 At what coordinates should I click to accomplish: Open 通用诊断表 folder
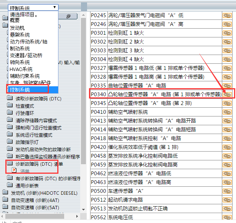pos(10,185)
